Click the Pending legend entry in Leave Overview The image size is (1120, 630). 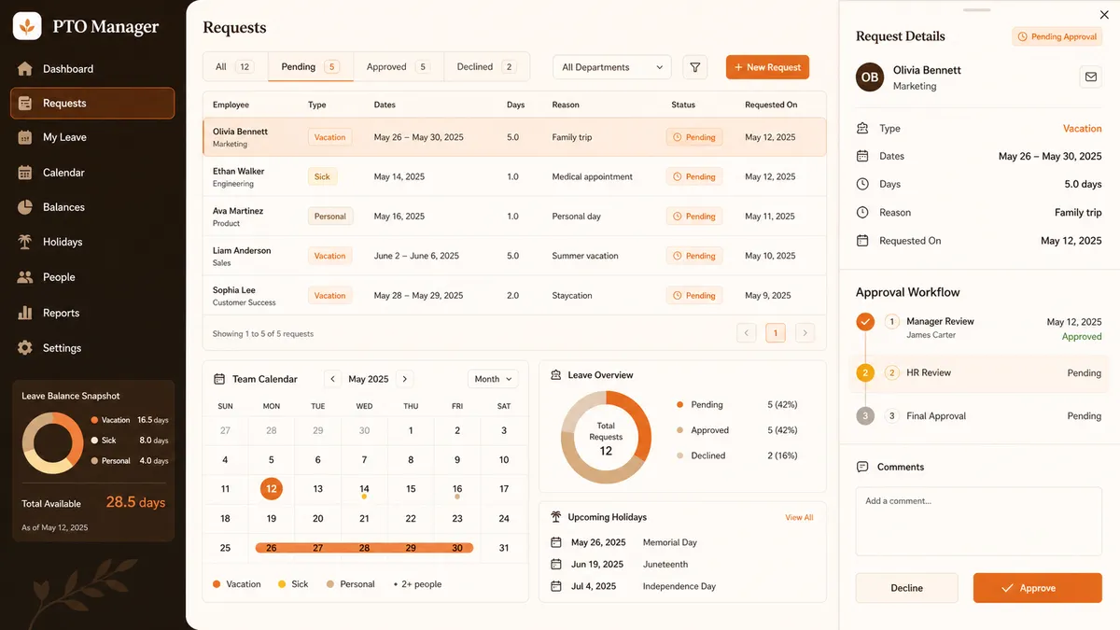pyautogui.click(x=736, y=405)
